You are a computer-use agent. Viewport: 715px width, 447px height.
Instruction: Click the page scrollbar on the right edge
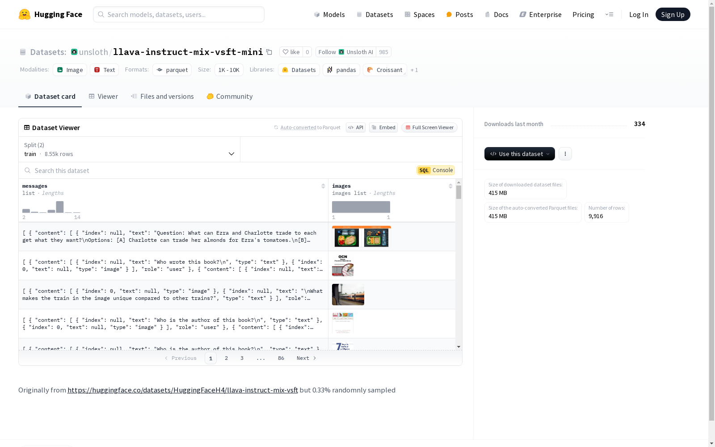click(711, 215)
